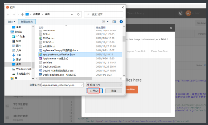Expand the file name history dropdown
This screenshot has height=125, width=208.
82,85
